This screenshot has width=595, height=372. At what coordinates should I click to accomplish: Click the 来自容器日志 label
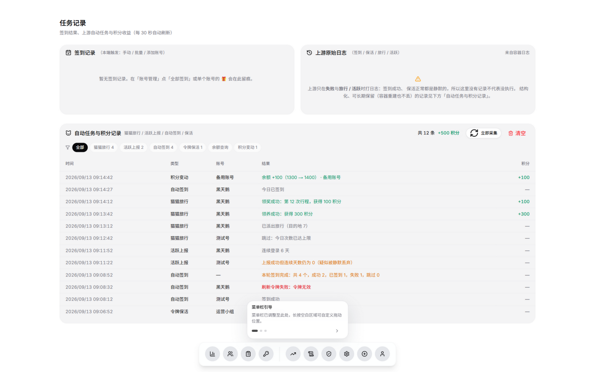click(517, 53)
